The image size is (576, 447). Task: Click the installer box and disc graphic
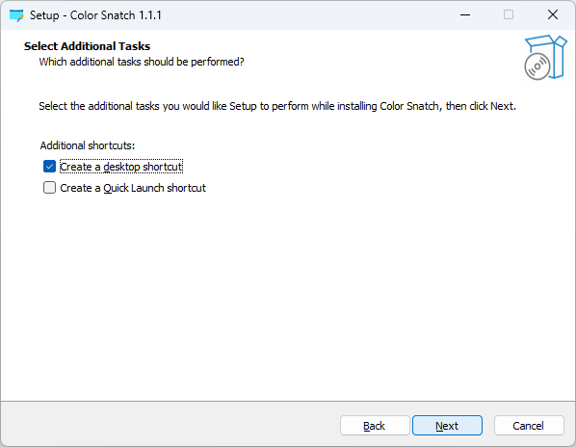(545, 57)
